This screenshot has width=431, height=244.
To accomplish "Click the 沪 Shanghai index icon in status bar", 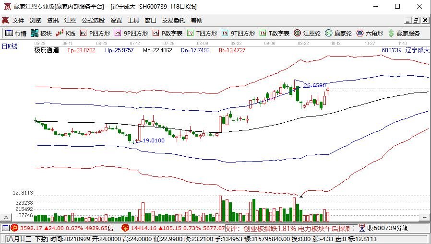I will point(14,228).
